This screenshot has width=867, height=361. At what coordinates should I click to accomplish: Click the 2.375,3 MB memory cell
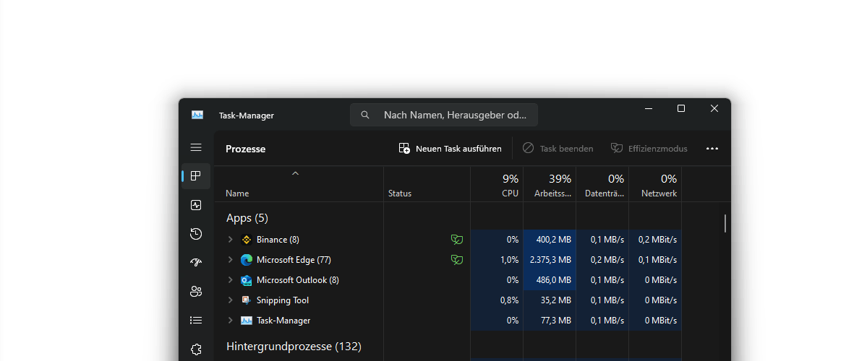pos(549,260)
